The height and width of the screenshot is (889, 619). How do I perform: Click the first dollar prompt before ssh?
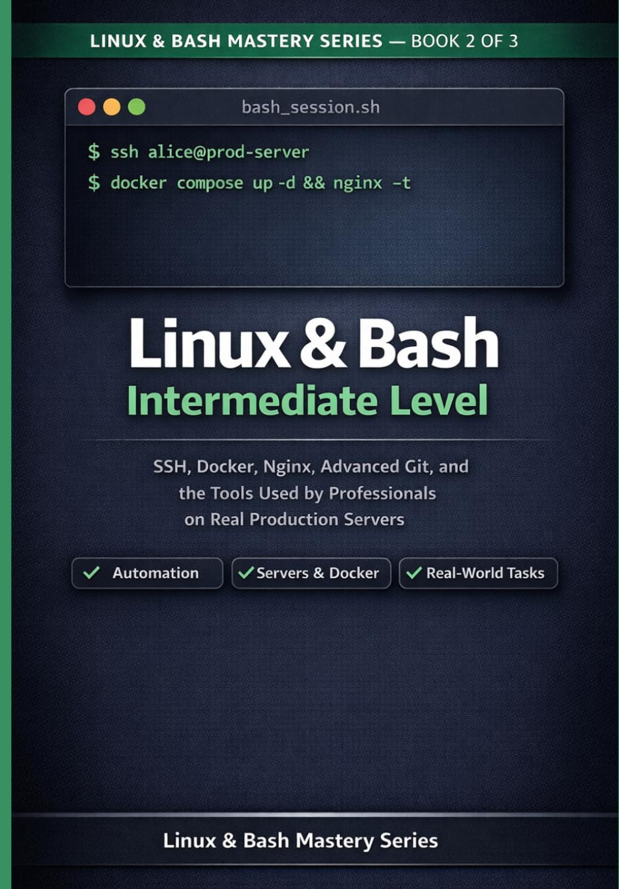pos(93,152)
